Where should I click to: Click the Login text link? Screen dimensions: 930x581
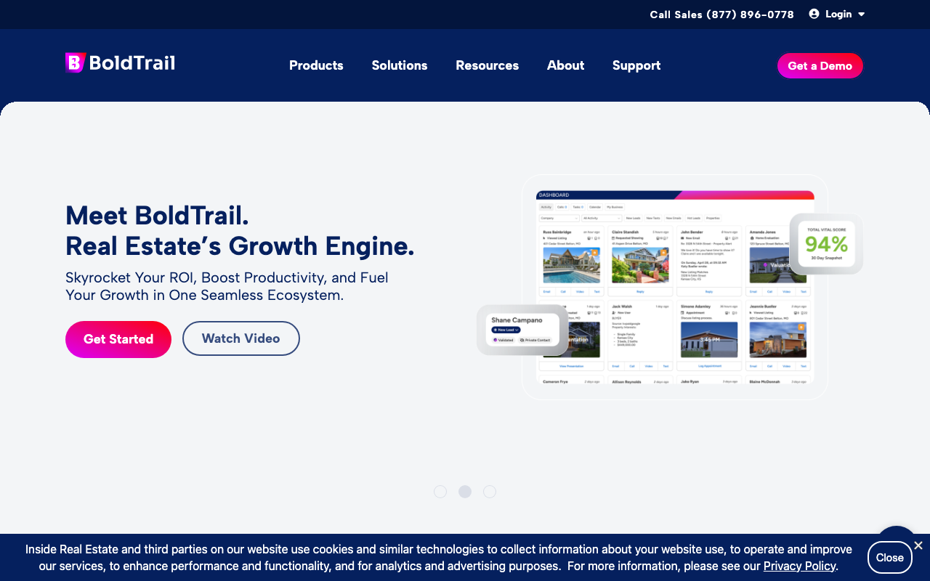point(838,14)
